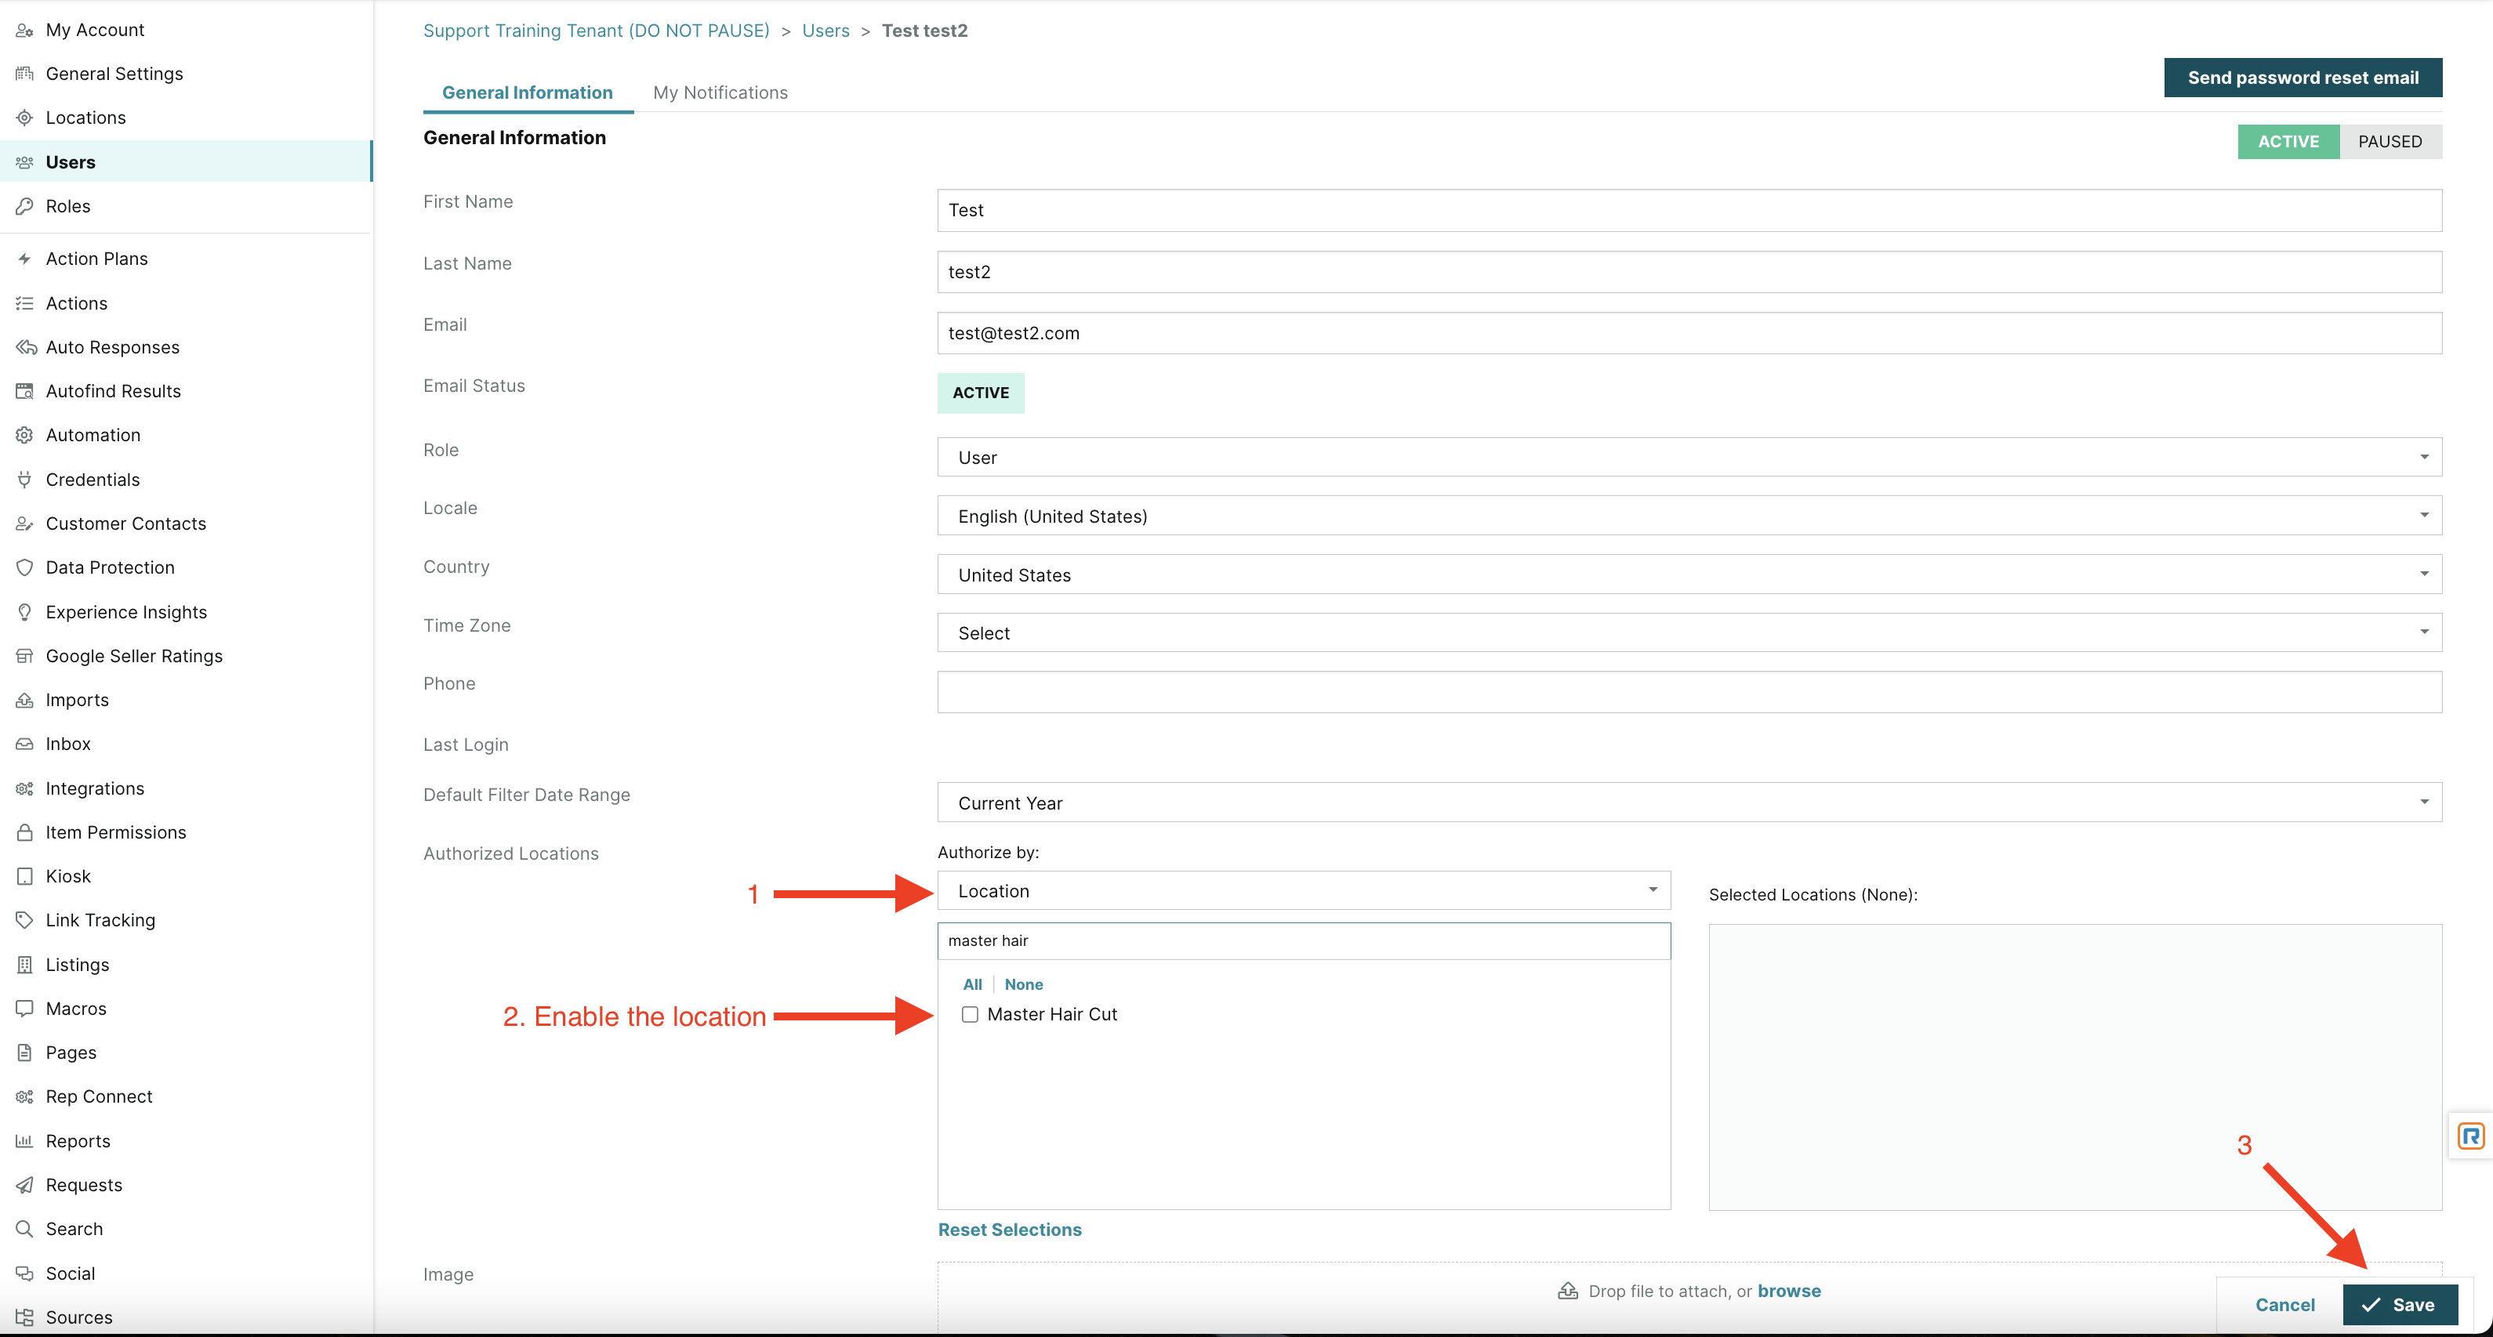Switch to General Information tab

[528, 93]
